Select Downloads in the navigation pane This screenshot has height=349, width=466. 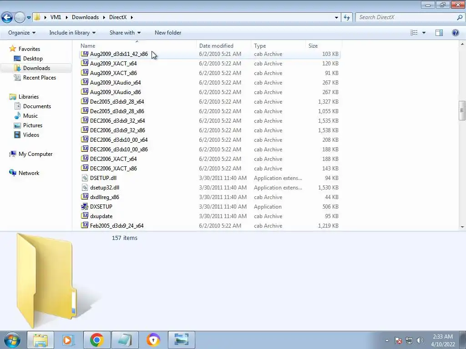(36, 68)
